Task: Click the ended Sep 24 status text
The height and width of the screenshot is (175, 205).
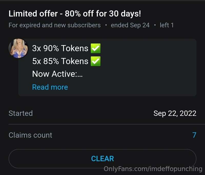Action: tap(130, 25)
